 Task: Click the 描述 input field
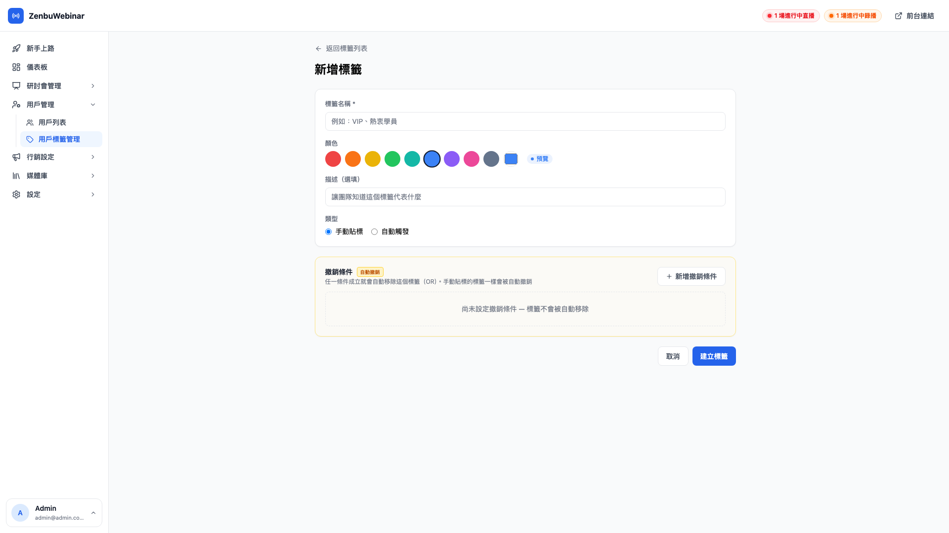525,197
